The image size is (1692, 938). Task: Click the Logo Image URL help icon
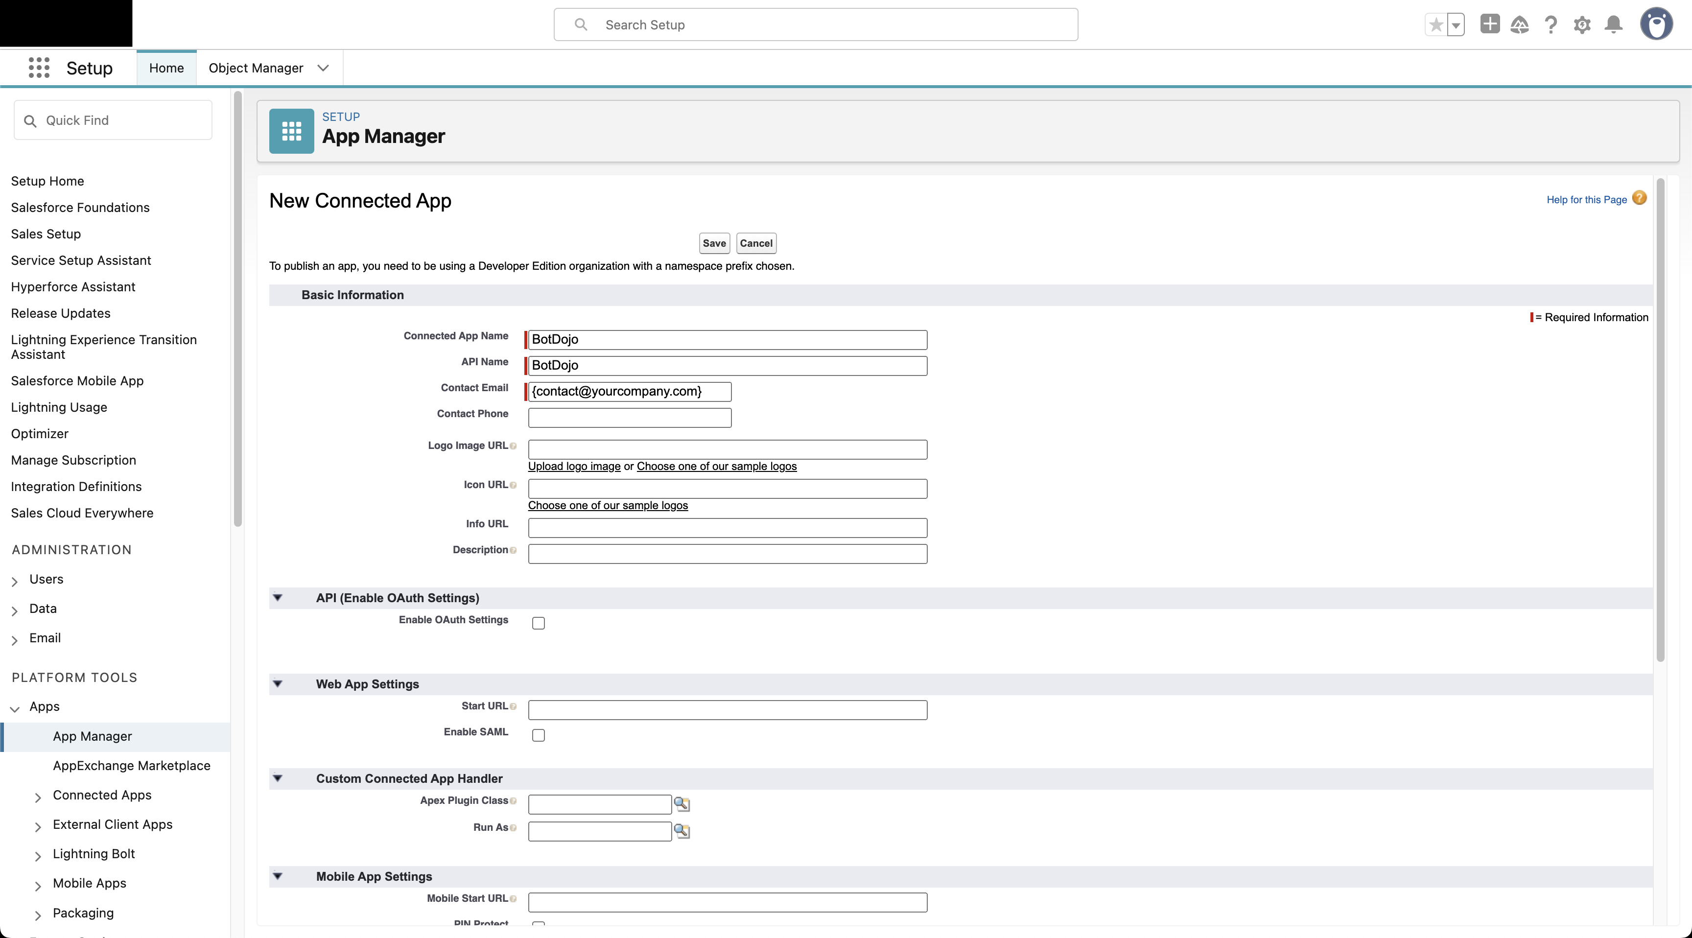coord(513,446)
